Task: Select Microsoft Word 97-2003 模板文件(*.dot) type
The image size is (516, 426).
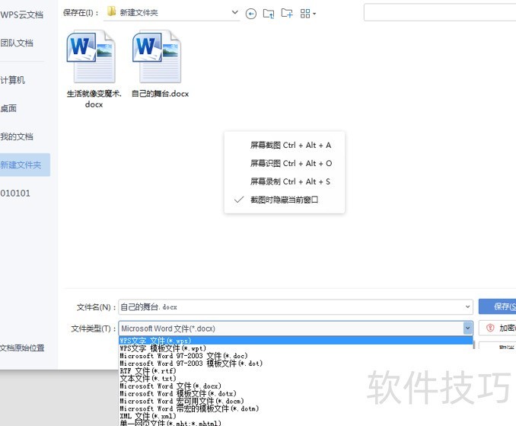Action: [x=295, y=364]
